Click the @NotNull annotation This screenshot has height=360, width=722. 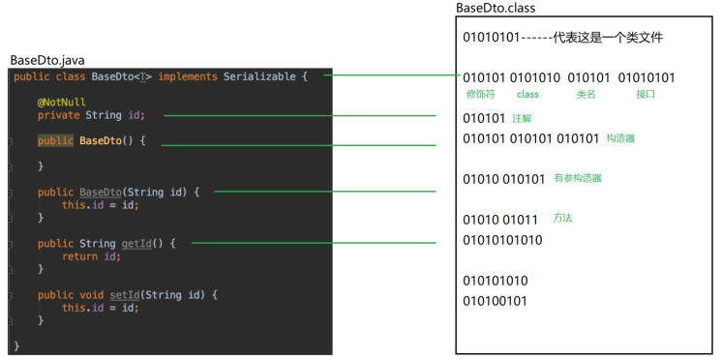[62, 103]
